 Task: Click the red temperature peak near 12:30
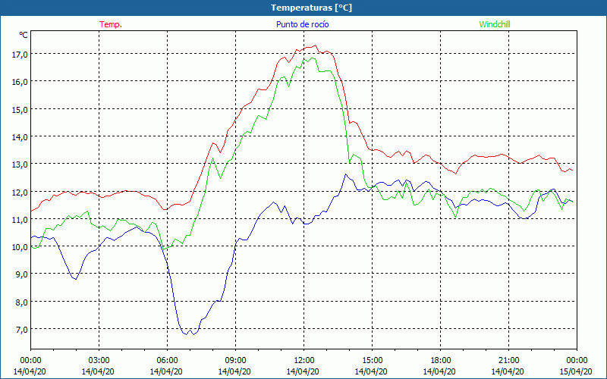tap(316, 45)
